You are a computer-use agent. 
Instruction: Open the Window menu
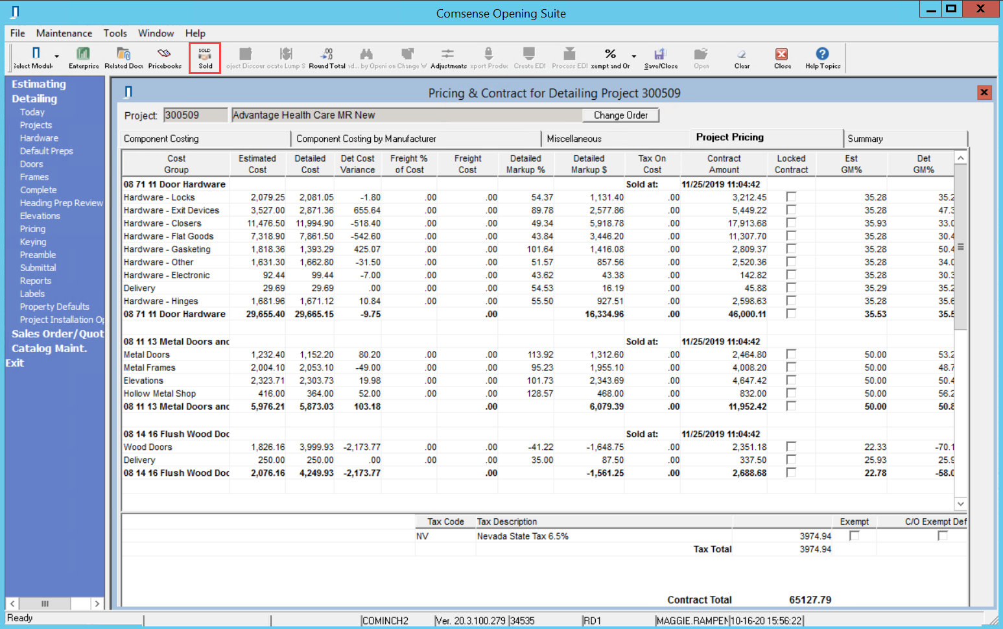[156, 33]
